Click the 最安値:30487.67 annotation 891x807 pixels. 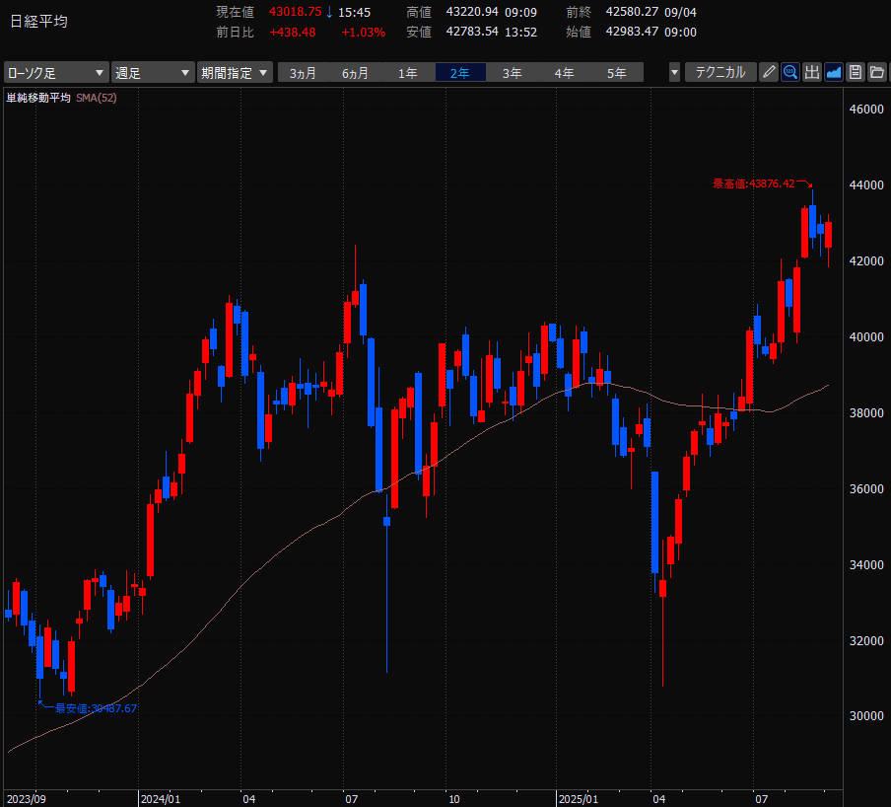click(96, 708)
